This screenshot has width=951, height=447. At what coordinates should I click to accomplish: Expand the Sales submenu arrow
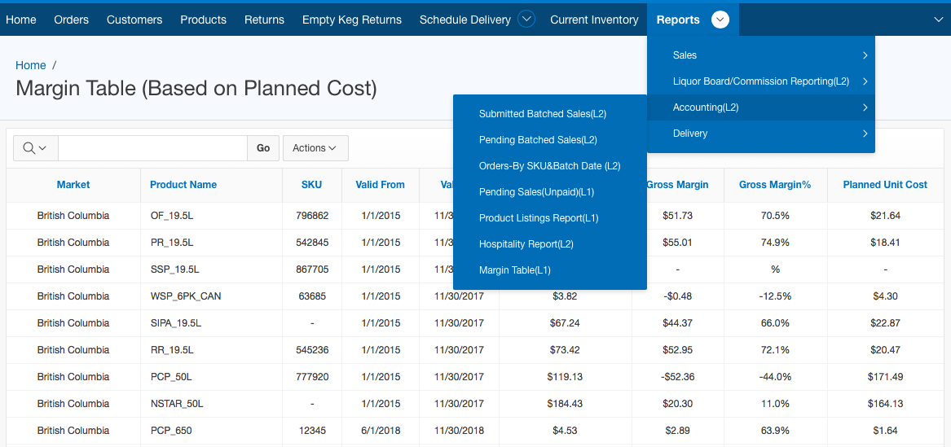click(x=865, y=55)
